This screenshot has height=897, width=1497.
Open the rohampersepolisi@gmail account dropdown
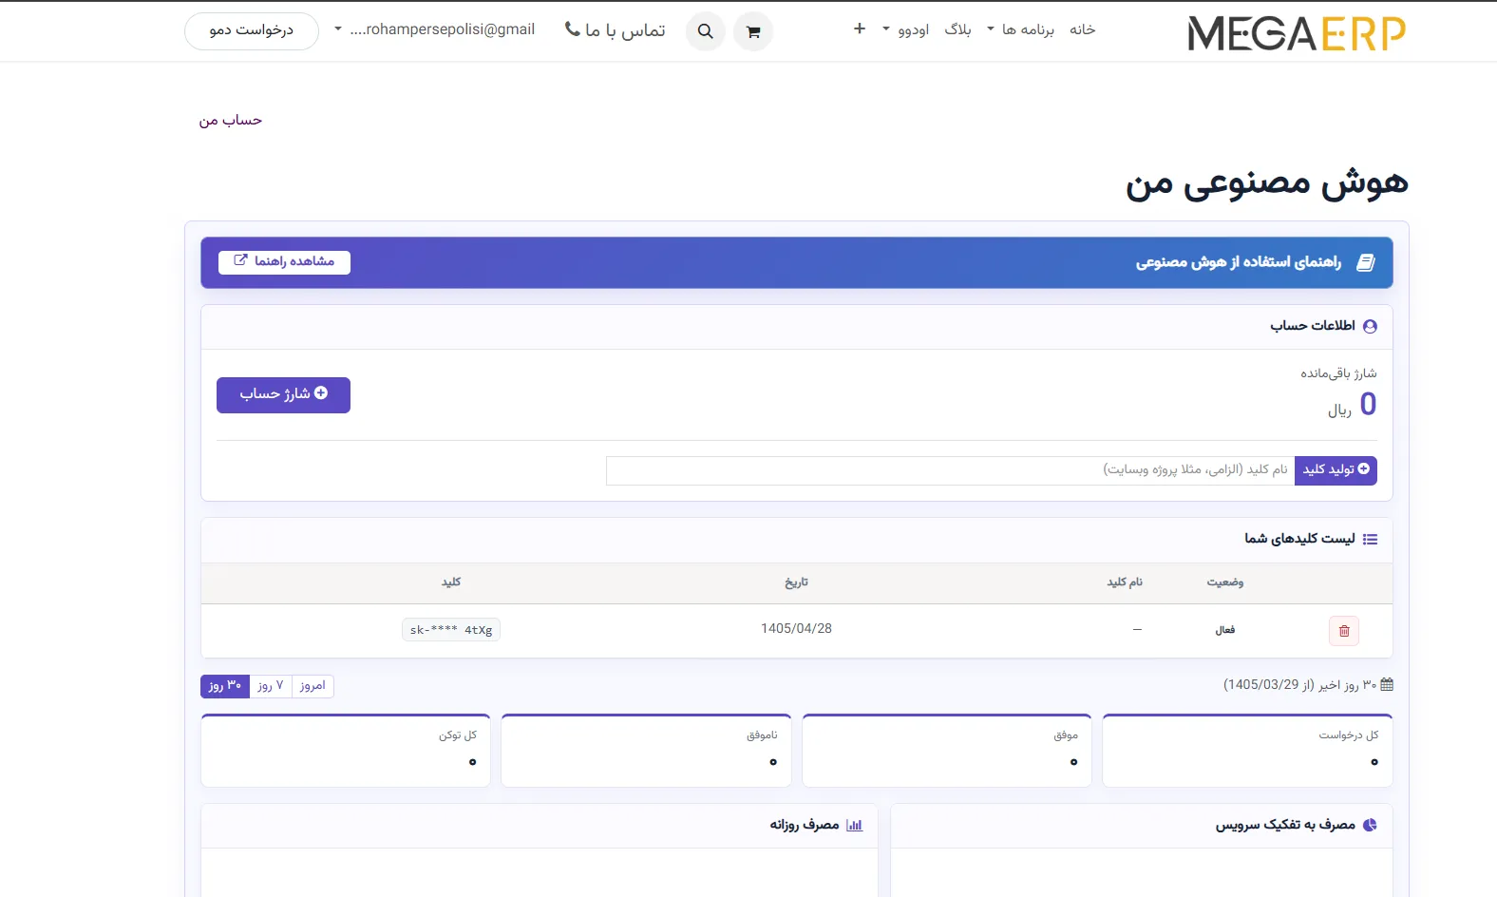click(x=435, y=29)
